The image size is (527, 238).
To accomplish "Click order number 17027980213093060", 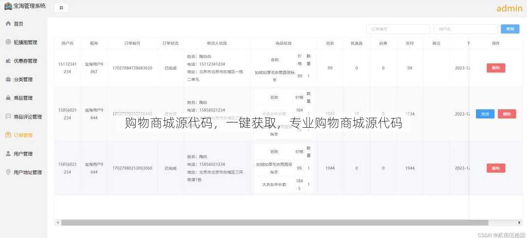I will pyautogui.click(x=132, y=168).
